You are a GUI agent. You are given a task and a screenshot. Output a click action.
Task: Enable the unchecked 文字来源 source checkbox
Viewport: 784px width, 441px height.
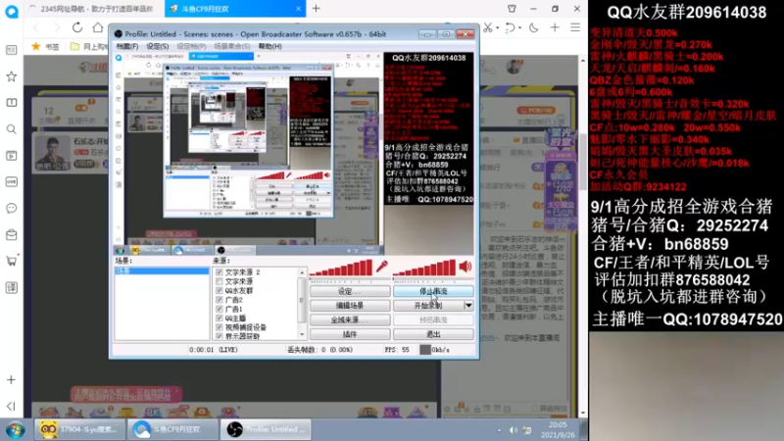click(219, 281)
